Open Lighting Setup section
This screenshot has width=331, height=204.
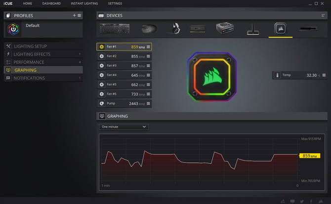click(x=43, y=46)
